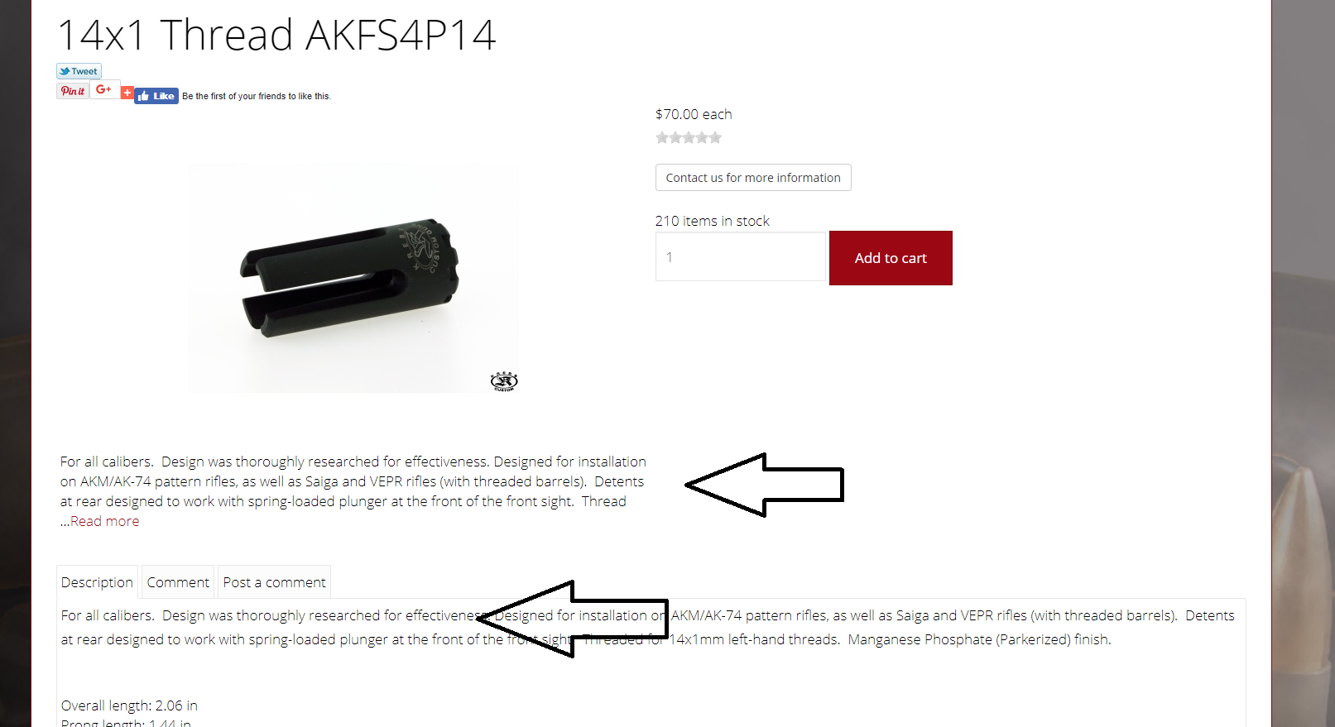
Task: Add the item to cart
Action: (891, 258)
